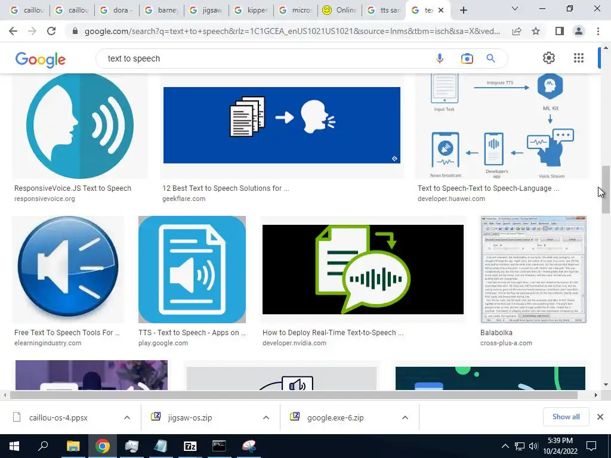Open the NVIDIA green waveform image

pyautogui.click(x=363, y=270)
